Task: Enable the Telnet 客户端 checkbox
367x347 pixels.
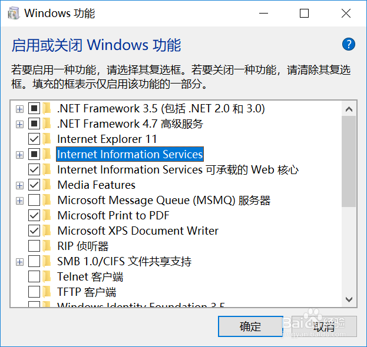Action: (x=34, y=276)
